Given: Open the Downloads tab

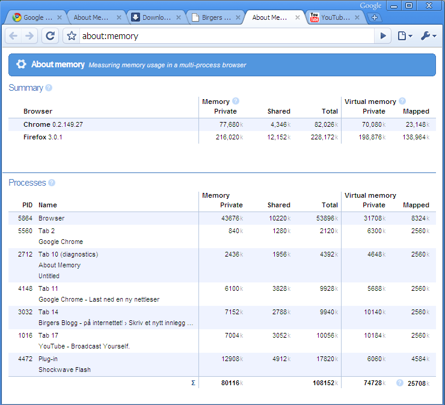Looking at the screenshot, I should pos(153,17).
